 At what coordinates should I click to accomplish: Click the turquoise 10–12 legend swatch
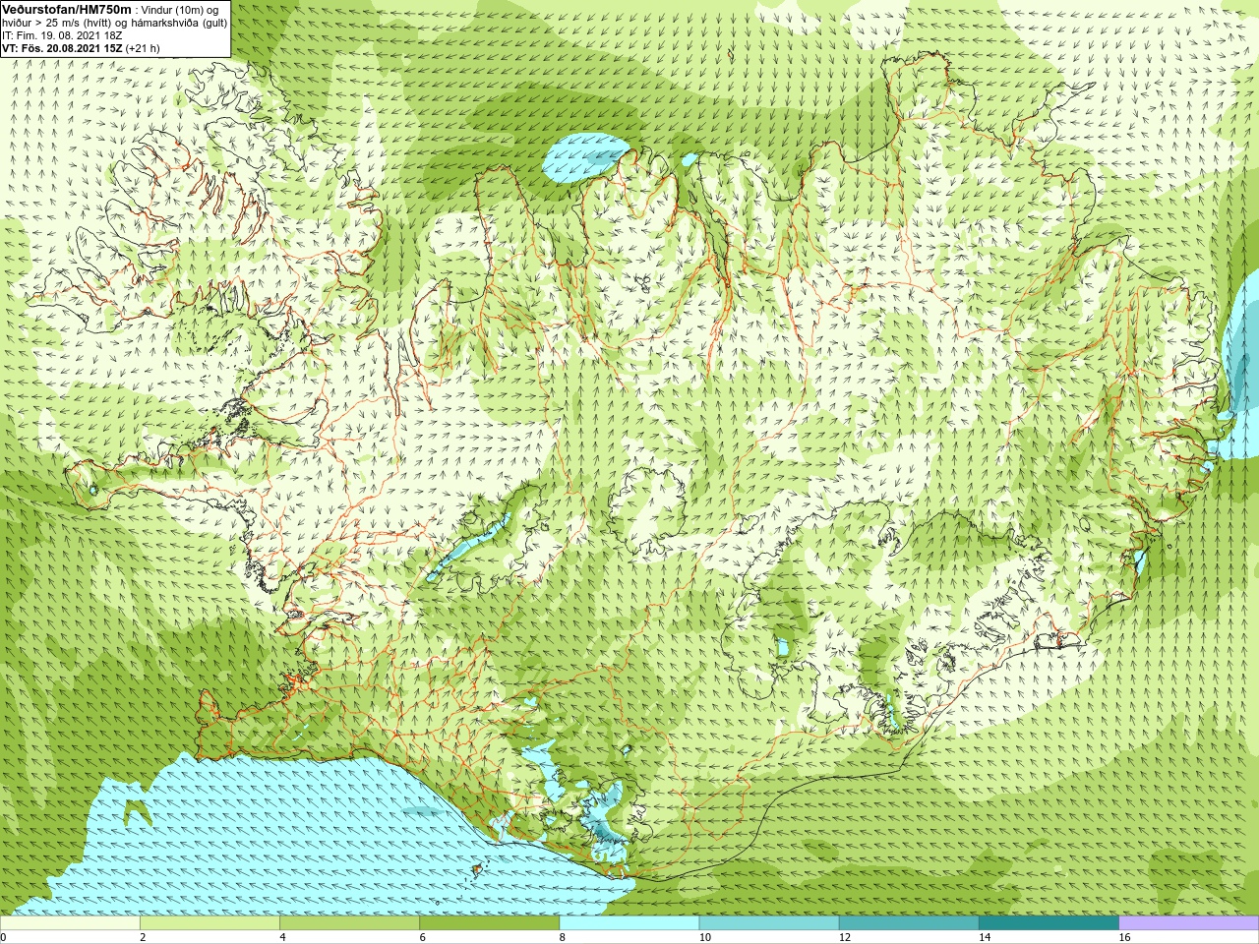coord(769,923)
